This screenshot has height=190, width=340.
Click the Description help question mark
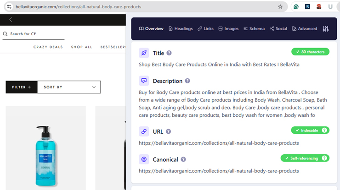(x=187, y=81)
